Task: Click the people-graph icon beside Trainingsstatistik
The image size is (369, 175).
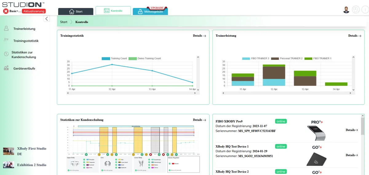Action: click(x=6, y=40)
